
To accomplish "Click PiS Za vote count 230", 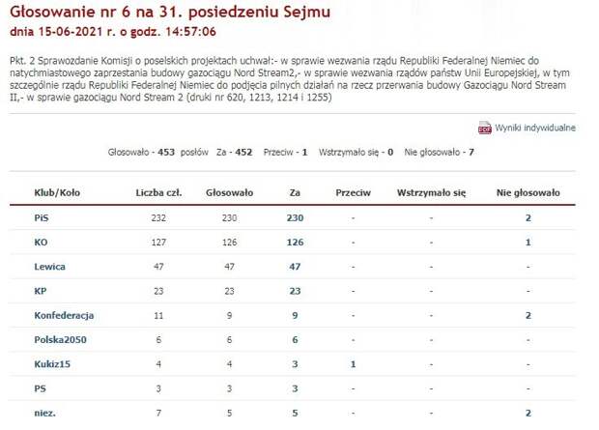I will coord(295,217).
